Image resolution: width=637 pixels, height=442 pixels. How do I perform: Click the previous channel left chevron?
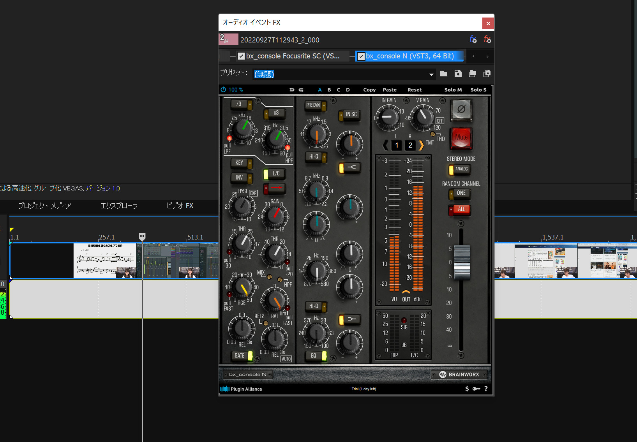(x=385, y=145)
